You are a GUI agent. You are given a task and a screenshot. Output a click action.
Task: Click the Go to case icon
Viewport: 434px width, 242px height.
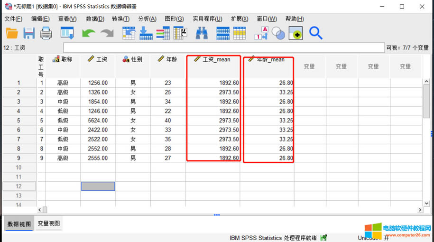129,33
